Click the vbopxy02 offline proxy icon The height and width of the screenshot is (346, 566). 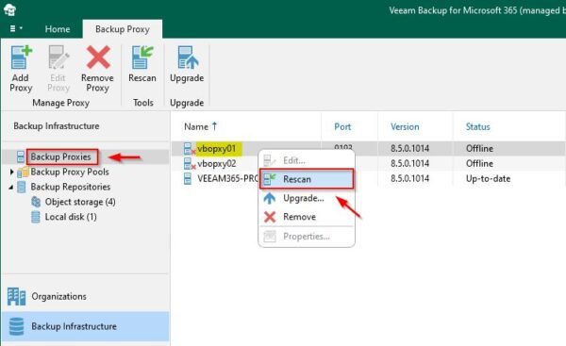tap(190, 164)
